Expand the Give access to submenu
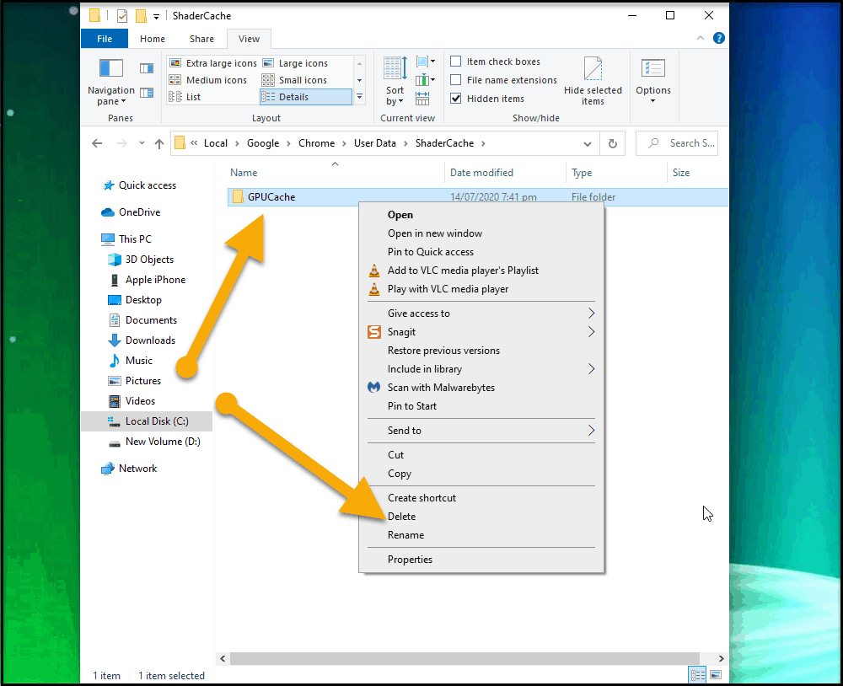Screen dimensions: 843x686 (481, 314)
